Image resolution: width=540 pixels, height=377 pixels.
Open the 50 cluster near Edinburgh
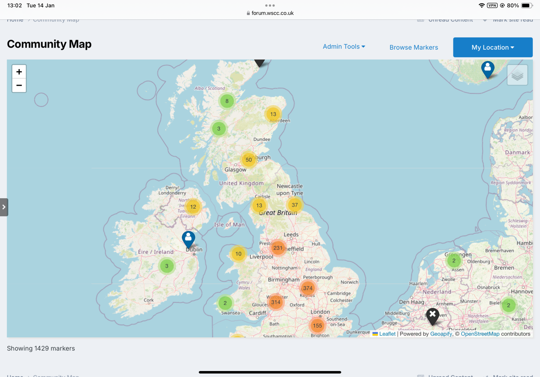[x=248, y=160]
